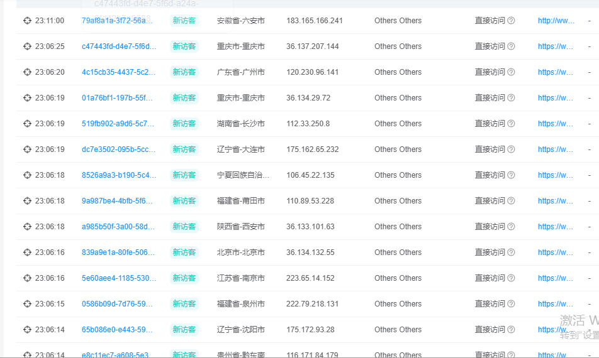Click the 新访客 tag for 辽宁省-沈阳市
Screen dimensions: 599x358
tap(184, 329)
